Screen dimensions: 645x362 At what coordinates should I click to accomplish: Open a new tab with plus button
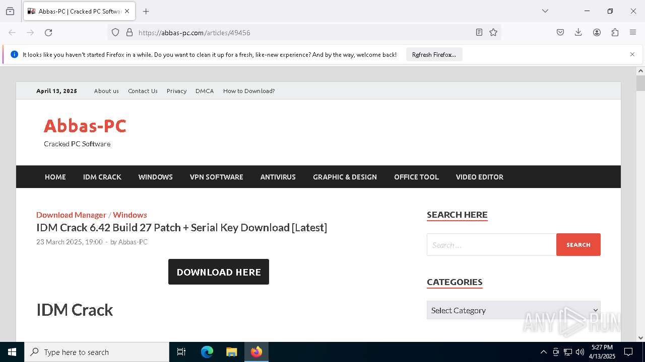click(146, 11)
